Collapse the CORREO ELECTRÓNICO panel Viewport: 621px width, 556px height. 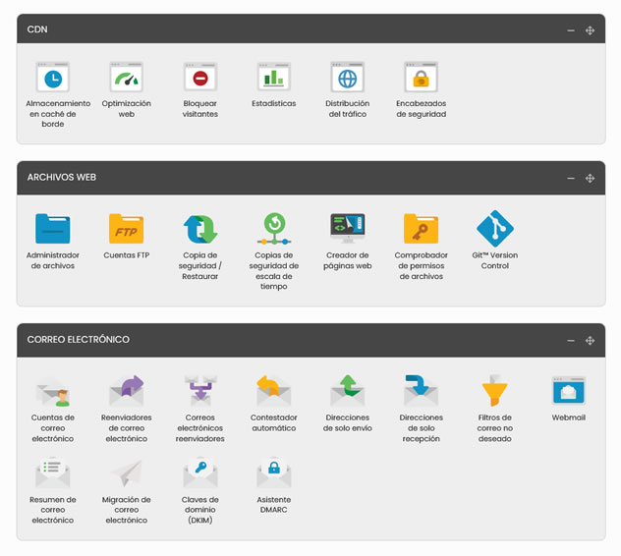point(571,341)
